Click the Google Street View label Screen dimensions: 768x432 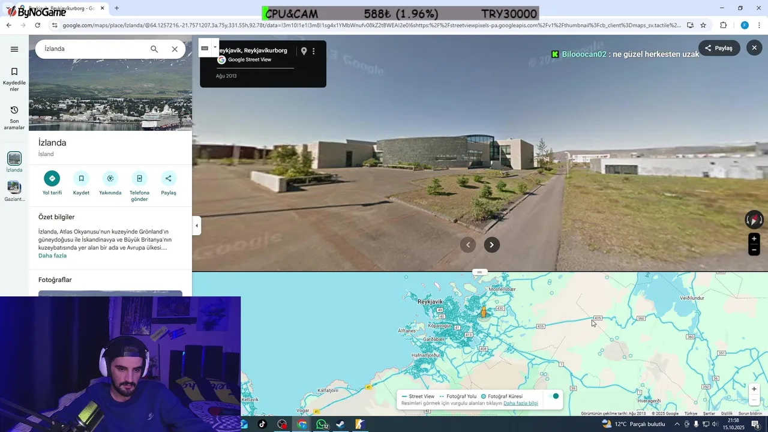tap(250, 60)
